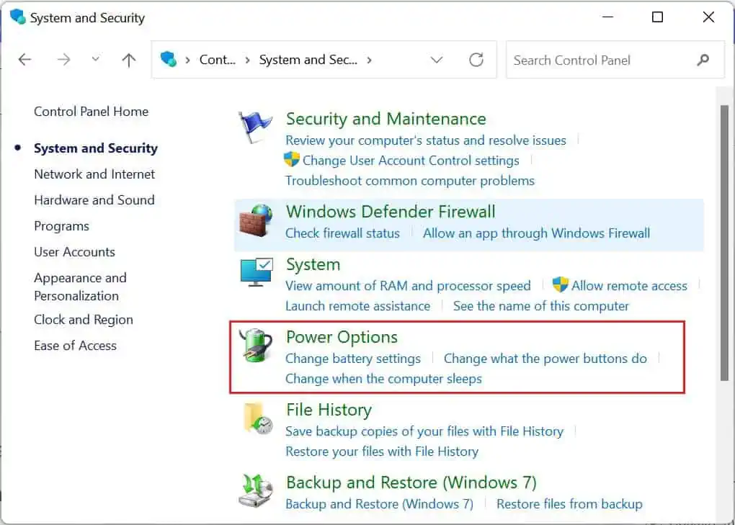Open Appearance and Personalization category
Screen dimensions: 735x525
pyautogui.click(x=80, y=287)
